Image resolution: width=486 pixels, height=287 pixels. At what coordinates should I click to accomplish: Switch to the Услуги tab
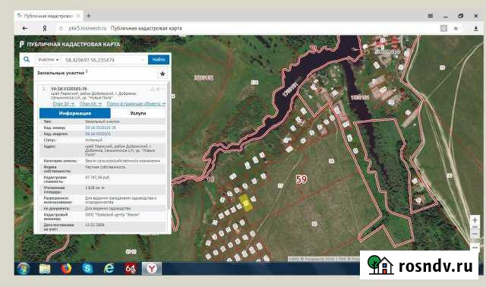[x=138, y=113]
